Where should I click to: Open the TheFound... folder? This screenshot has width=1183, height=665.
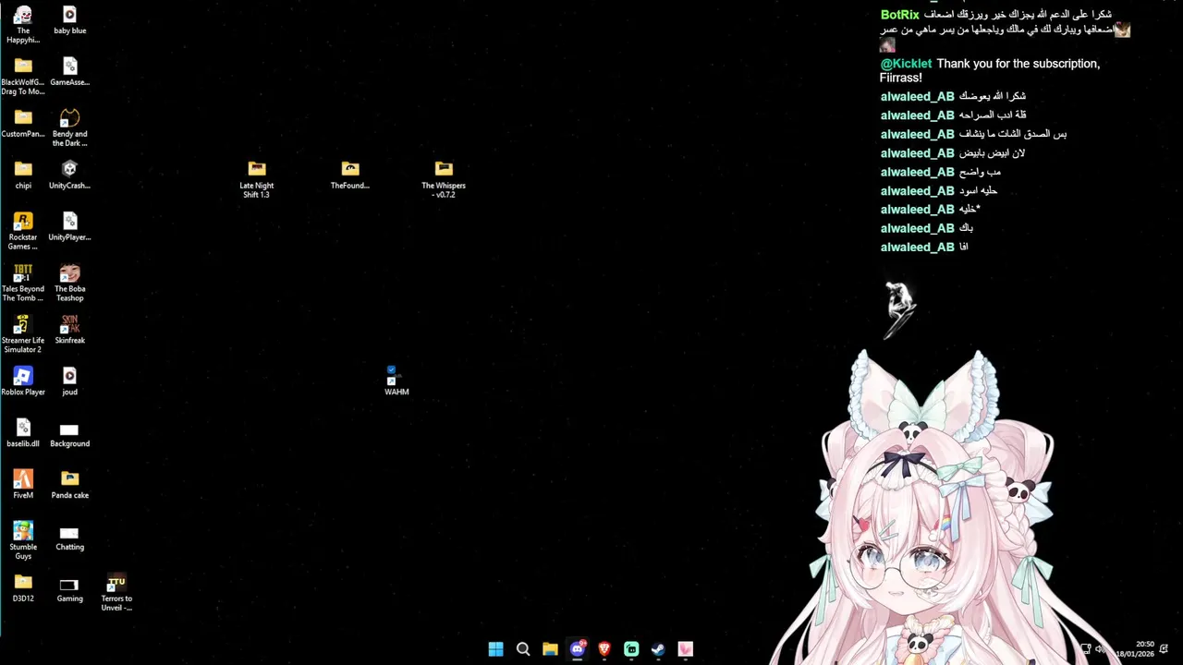[x=350, y=175]
